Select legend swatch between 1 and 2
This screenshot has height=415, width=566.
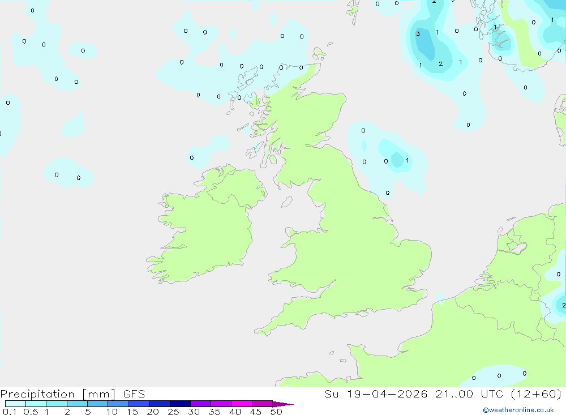[57, 404]
